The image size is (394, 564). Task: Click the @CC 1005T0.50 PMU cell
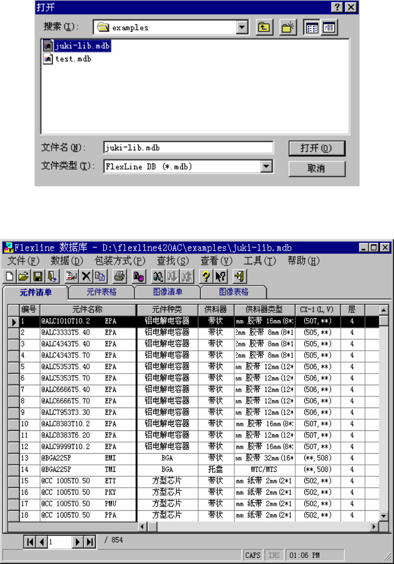(88, 504)
